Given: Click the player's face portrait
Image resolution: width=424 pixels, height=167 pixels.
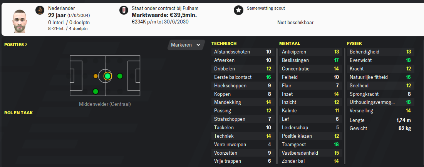Looking at the screenshot, I should coord(20,21).
